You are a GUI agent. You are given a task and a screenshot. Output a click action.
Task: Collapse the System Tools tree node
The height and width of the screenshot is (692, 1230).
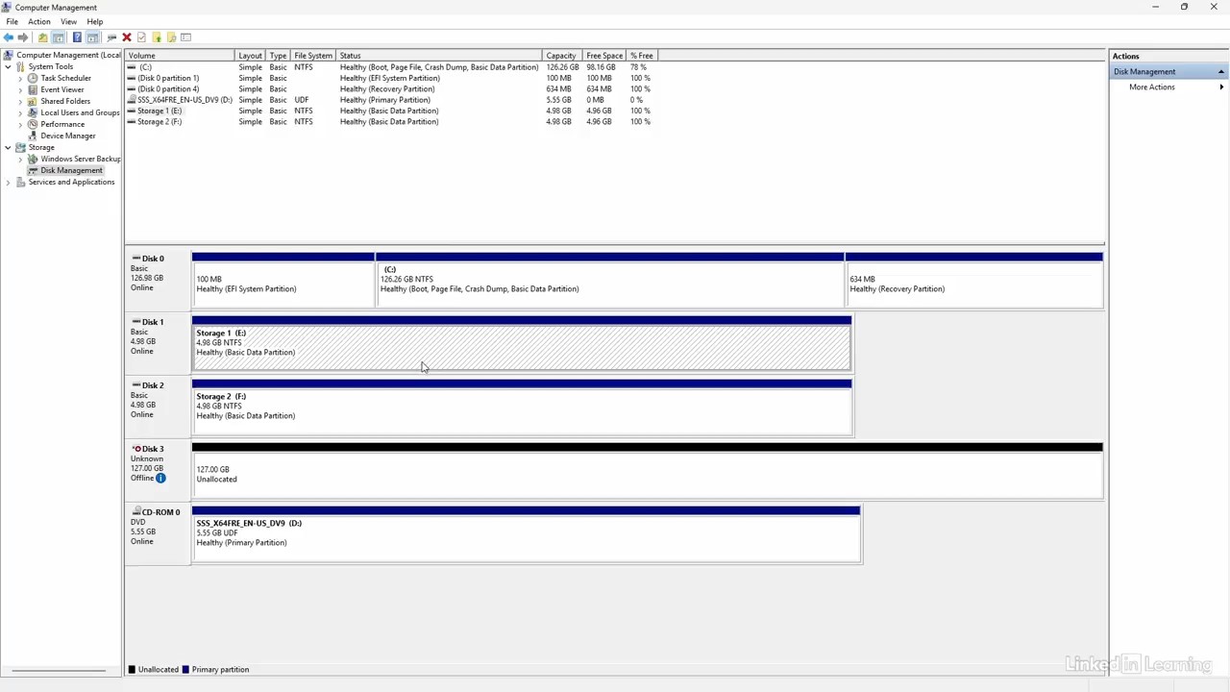[x=8, y=66]
